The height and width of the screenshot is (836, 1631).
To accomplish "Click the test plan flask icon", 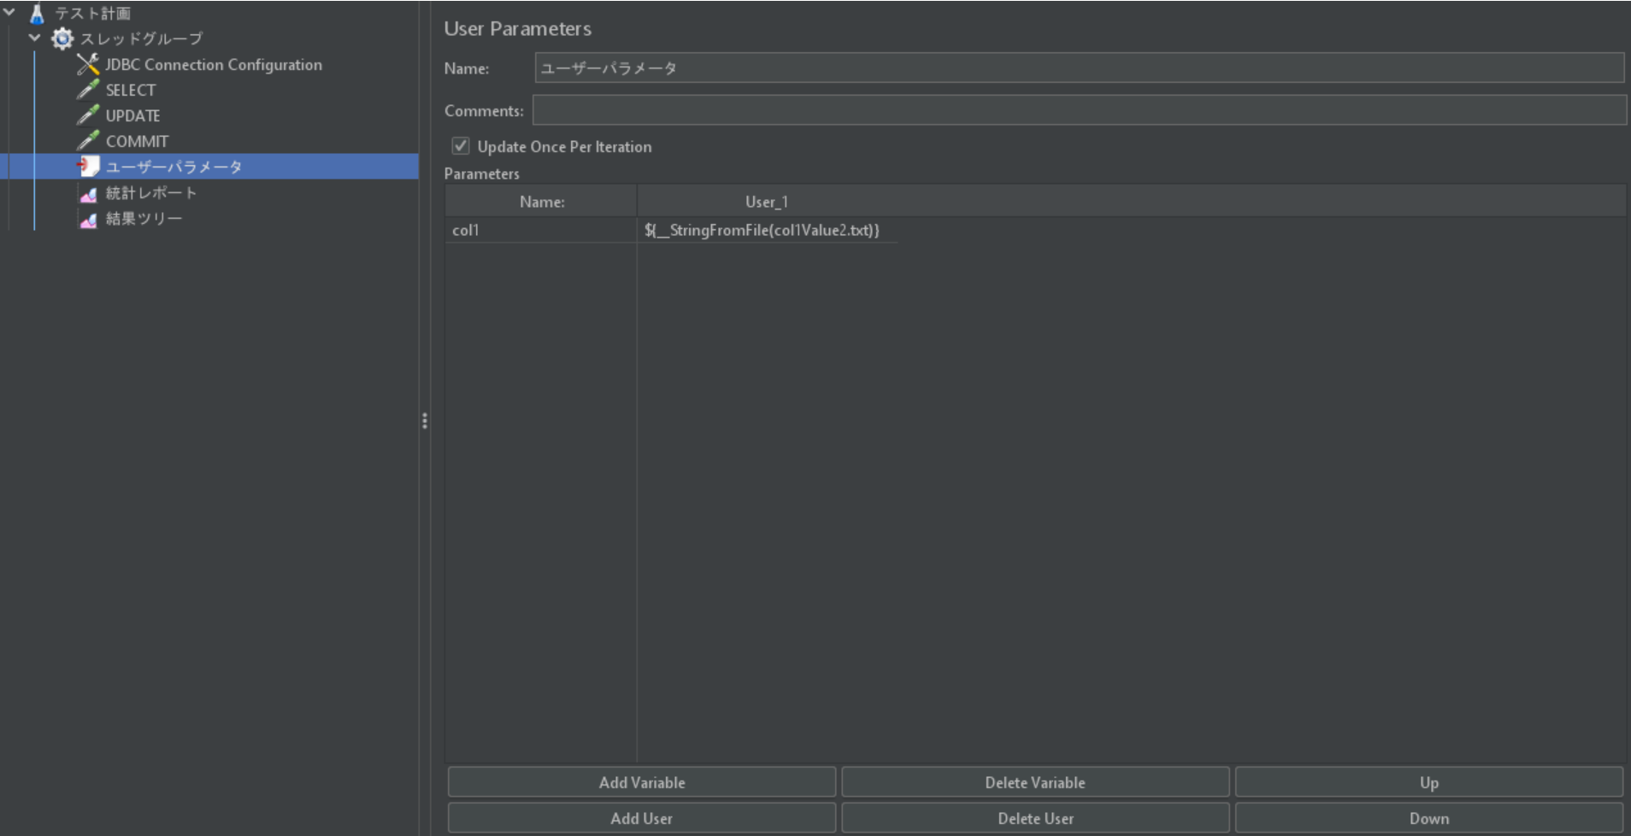I will 37,14.
